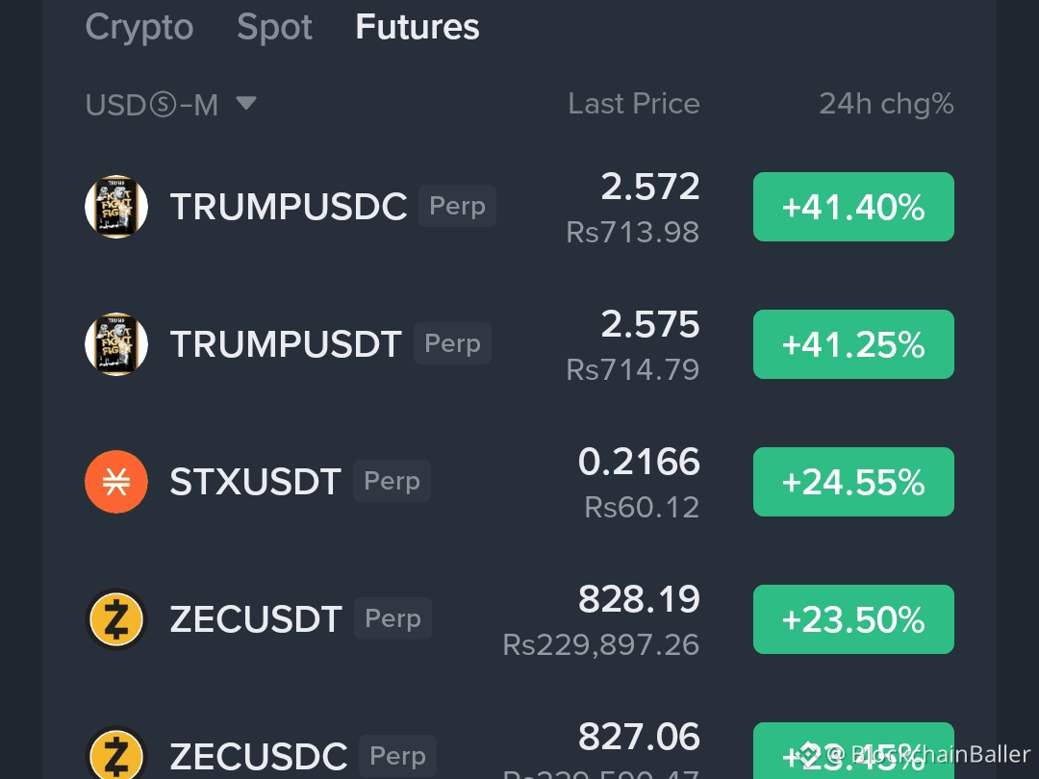Tap the +24.55% STXUSDT change badge

[x=853, y=482]
